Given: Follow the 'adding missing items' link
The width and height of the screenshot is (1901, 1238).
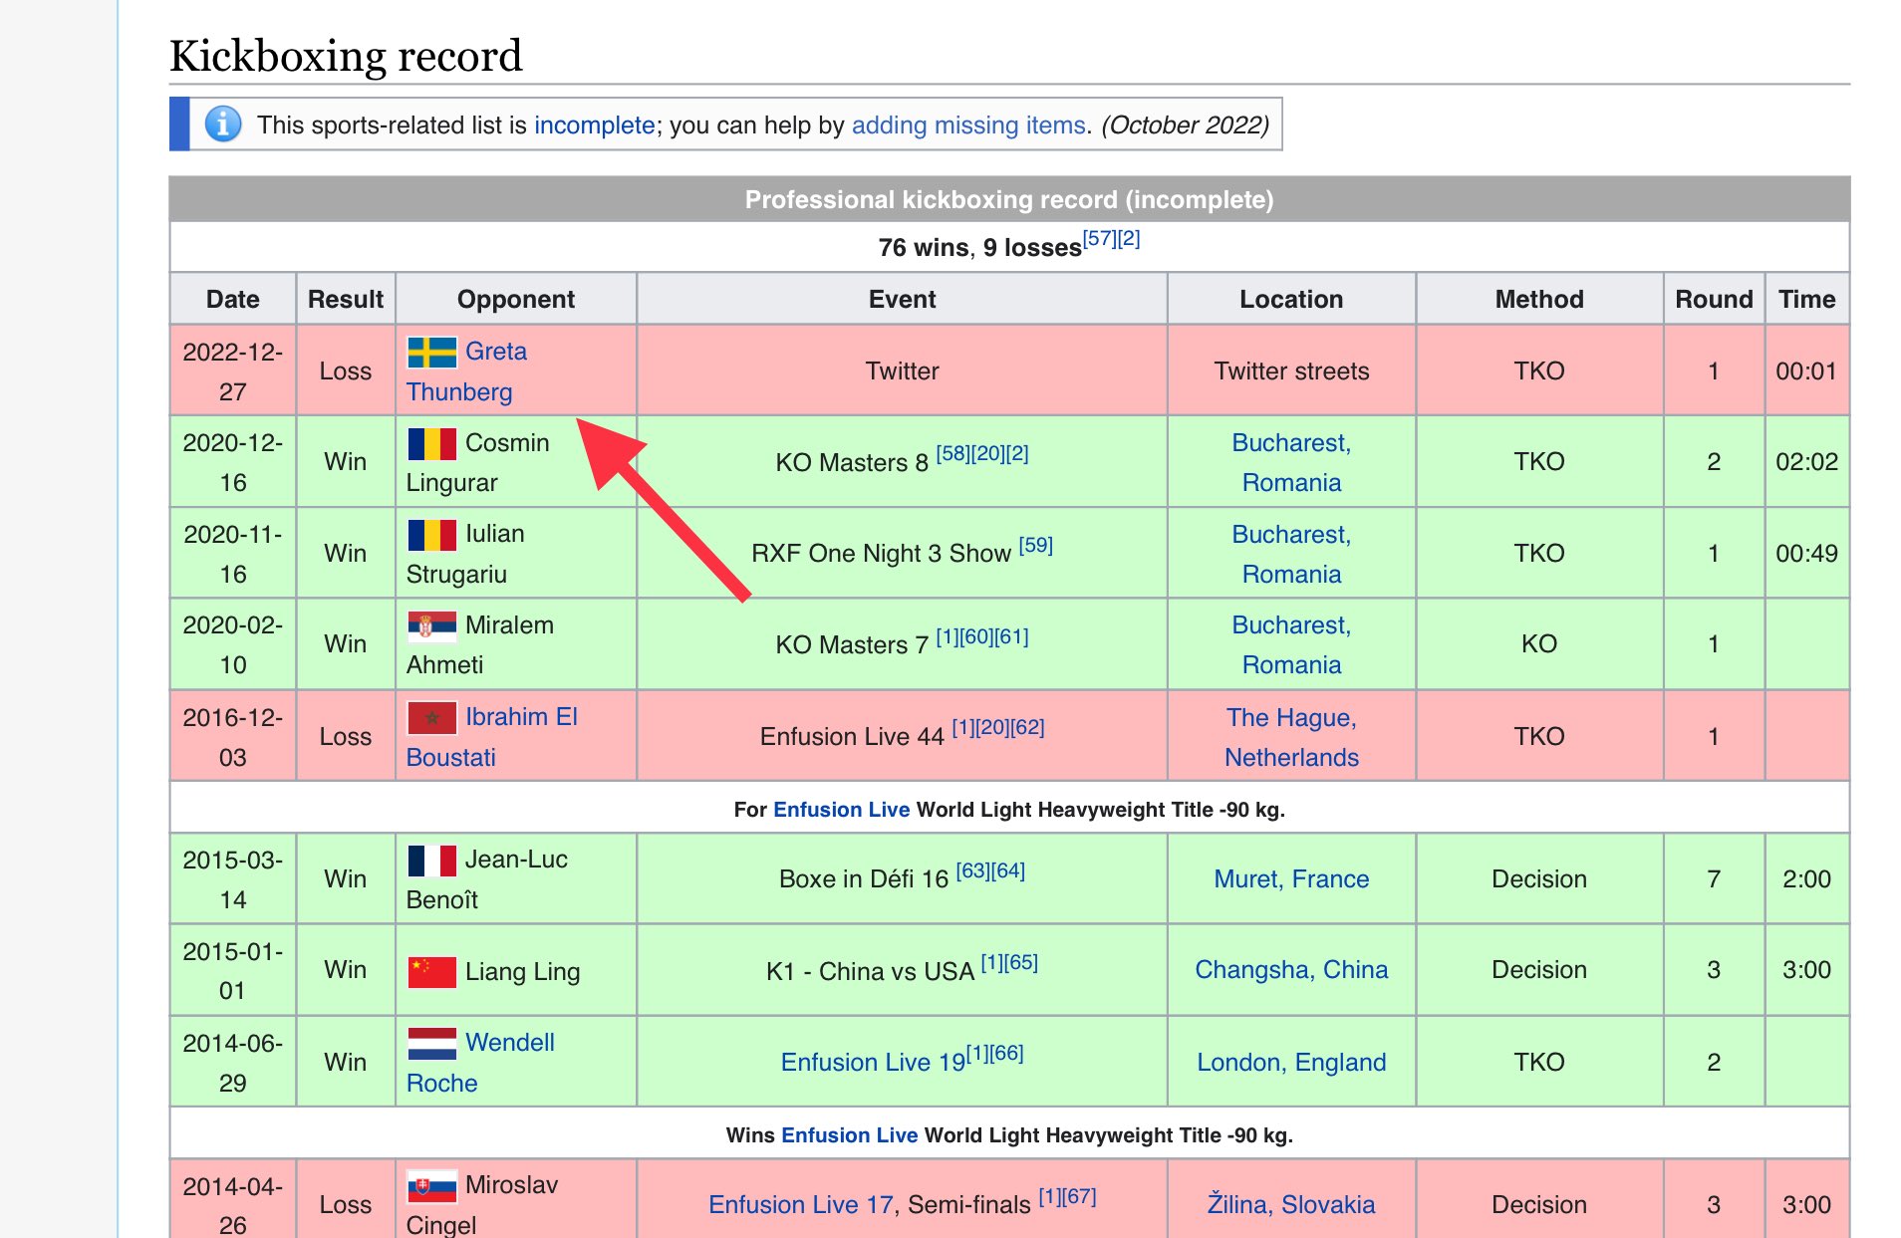Looking at the screenshot, I should (967, 125).
